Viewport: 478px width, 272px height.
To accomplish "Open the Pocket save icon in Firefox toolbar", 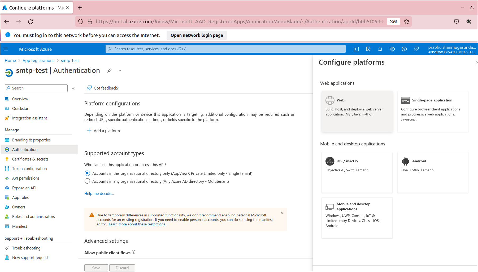I will pos(457,22).
